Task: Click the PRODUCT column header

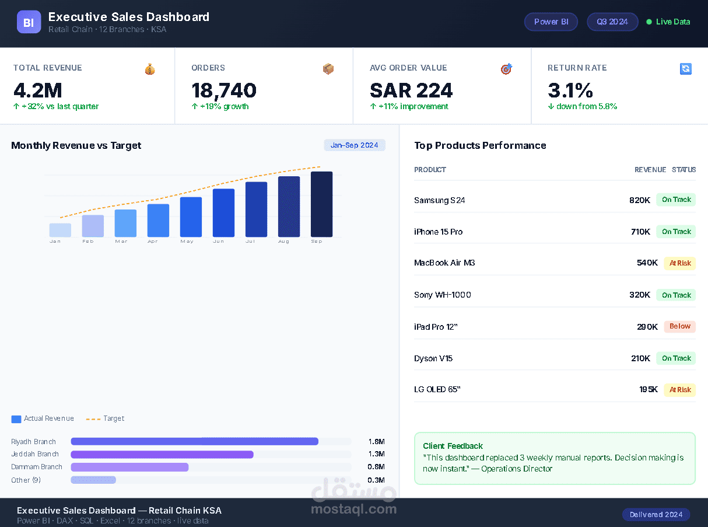Action: point(430,170)
